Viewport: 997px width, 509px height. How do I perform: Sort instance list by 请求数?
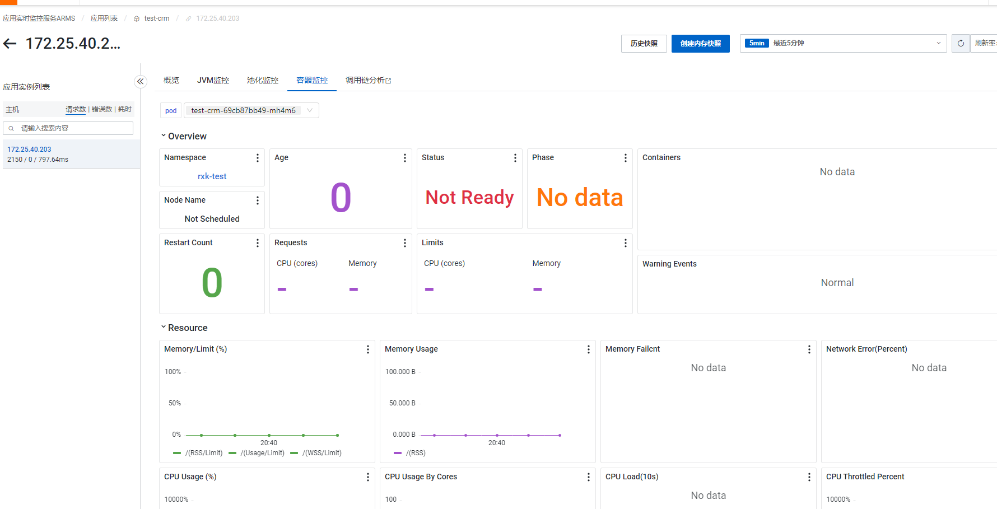click(76, 109)
